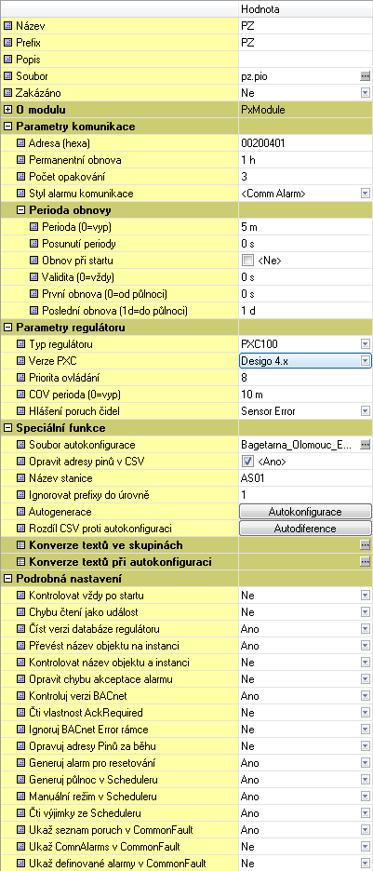The height and width of the screenshot is (871, 373).
Task: Open the Styl alarmu komunikace dropdown
Action: pos(366,194)
